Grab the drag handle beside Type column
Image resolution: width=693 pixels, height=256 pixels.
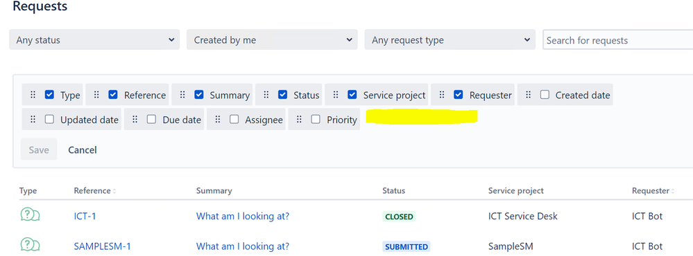(33, 95)
